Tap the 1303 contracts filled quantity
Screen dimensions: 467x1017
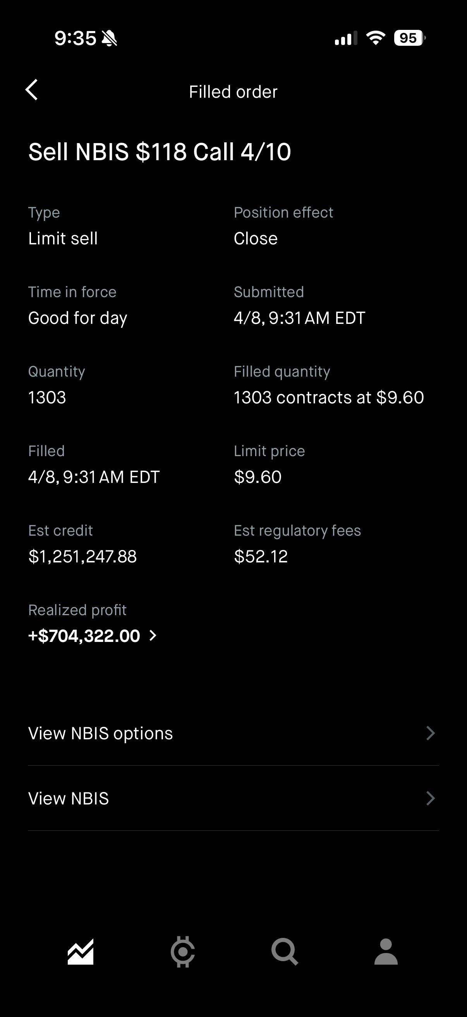click(x=329, y=397)
